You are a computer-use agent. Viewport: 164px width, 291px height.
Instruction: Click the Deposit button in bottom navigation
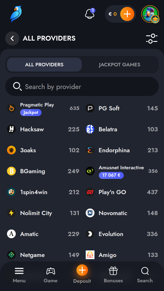[x=82, y=274]
